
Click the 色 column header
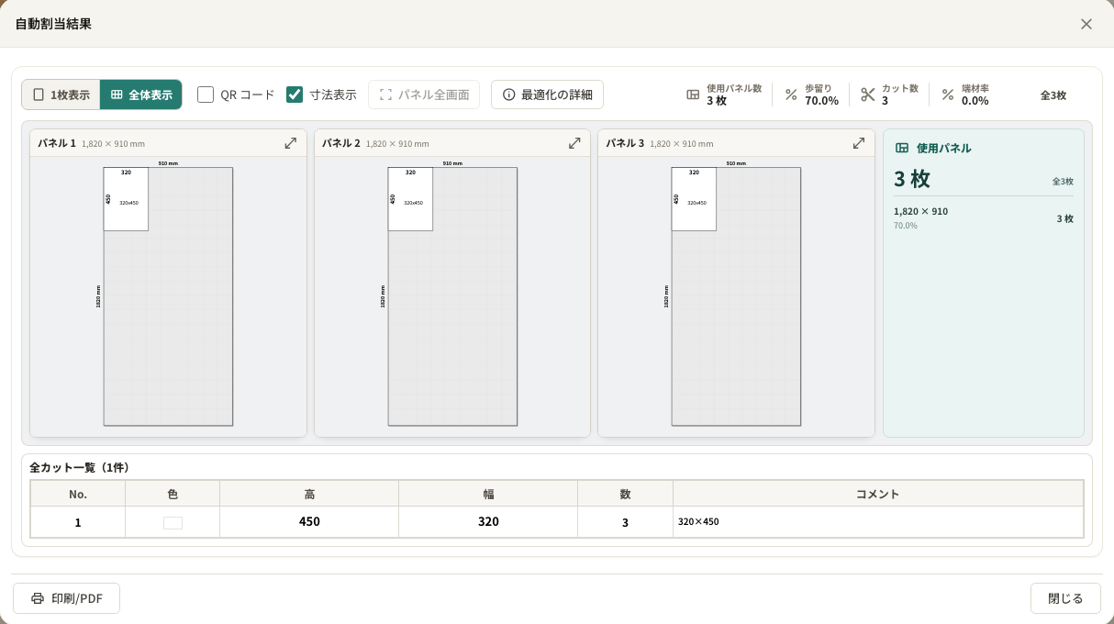(173, 494)
